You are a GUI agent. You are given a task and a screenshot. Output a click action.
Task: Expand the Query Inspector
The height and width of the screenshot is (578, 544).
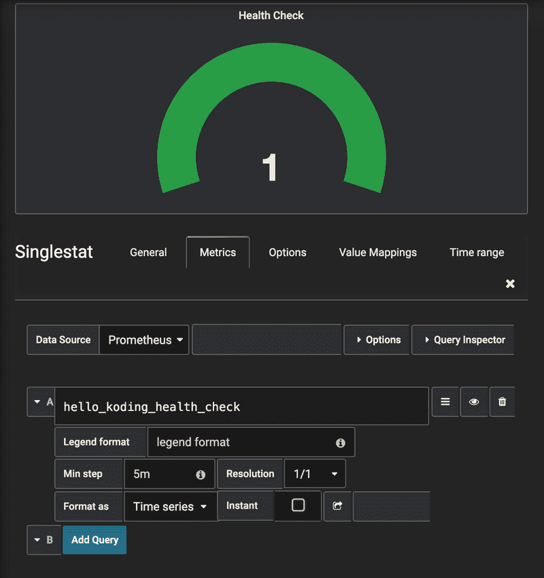point(463,340)
